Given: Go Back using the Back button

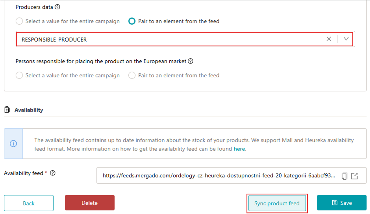Looking at the screenshot, I should click(29, 203).
